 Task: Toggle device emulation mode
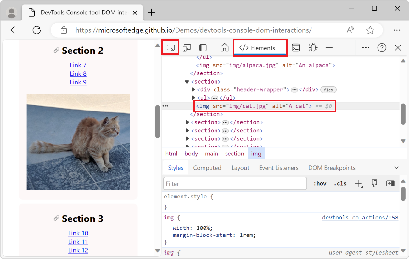pyautogui.click(x=187, y=47)
